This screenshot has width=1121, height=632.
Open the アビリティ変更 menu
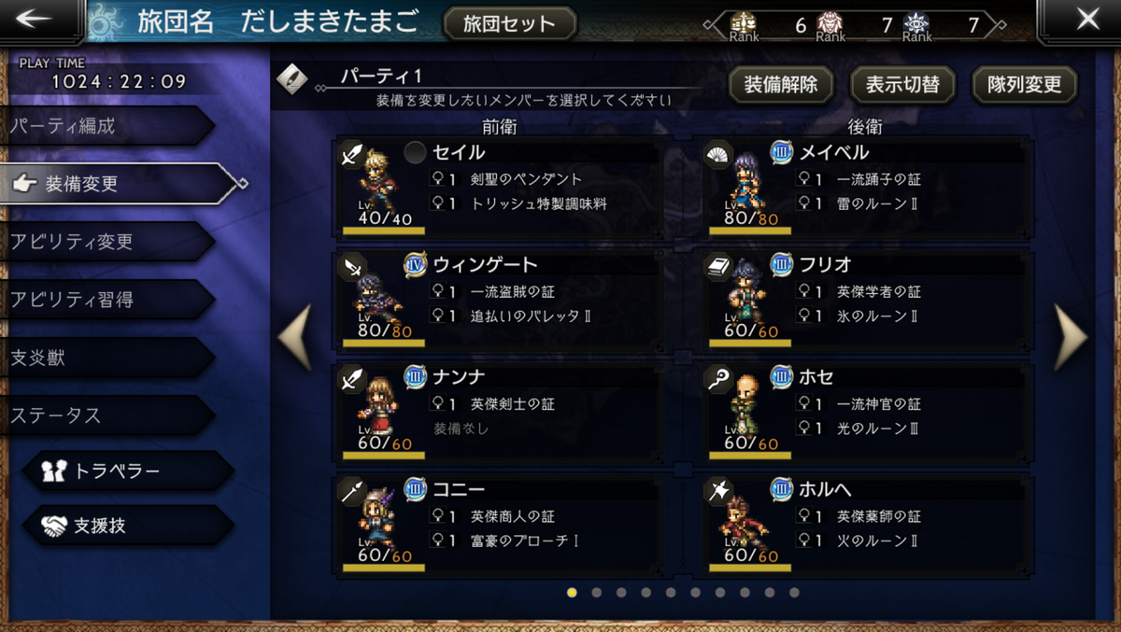click(x=107, y=242)
